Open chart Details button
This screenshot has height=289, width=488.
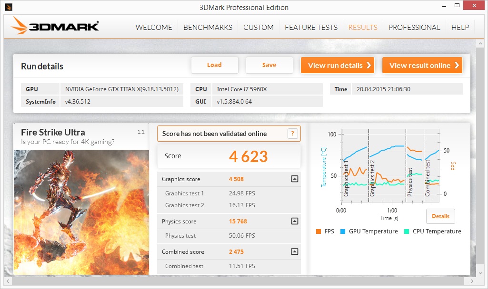point(440,216)
